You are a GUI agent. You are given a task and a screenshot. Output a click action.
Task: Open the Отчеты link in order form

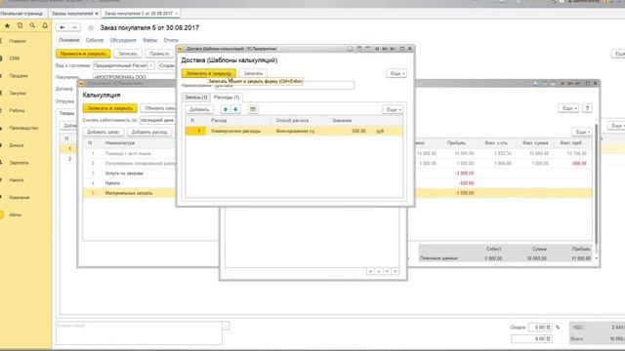point(171,40)
